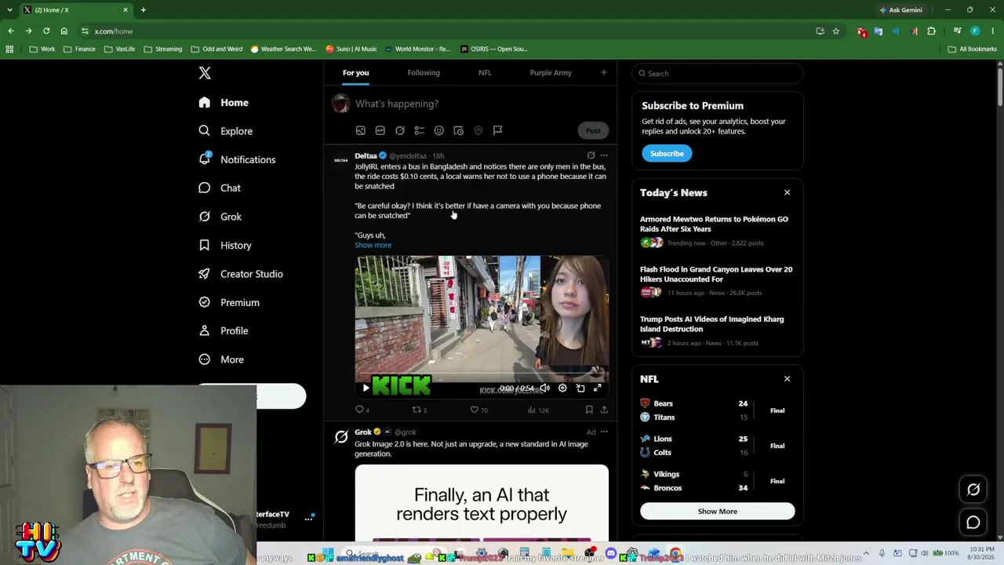Viewport: 1004px width, 565px height.
Task: Close the NFL scores panel
Action: 787,379
